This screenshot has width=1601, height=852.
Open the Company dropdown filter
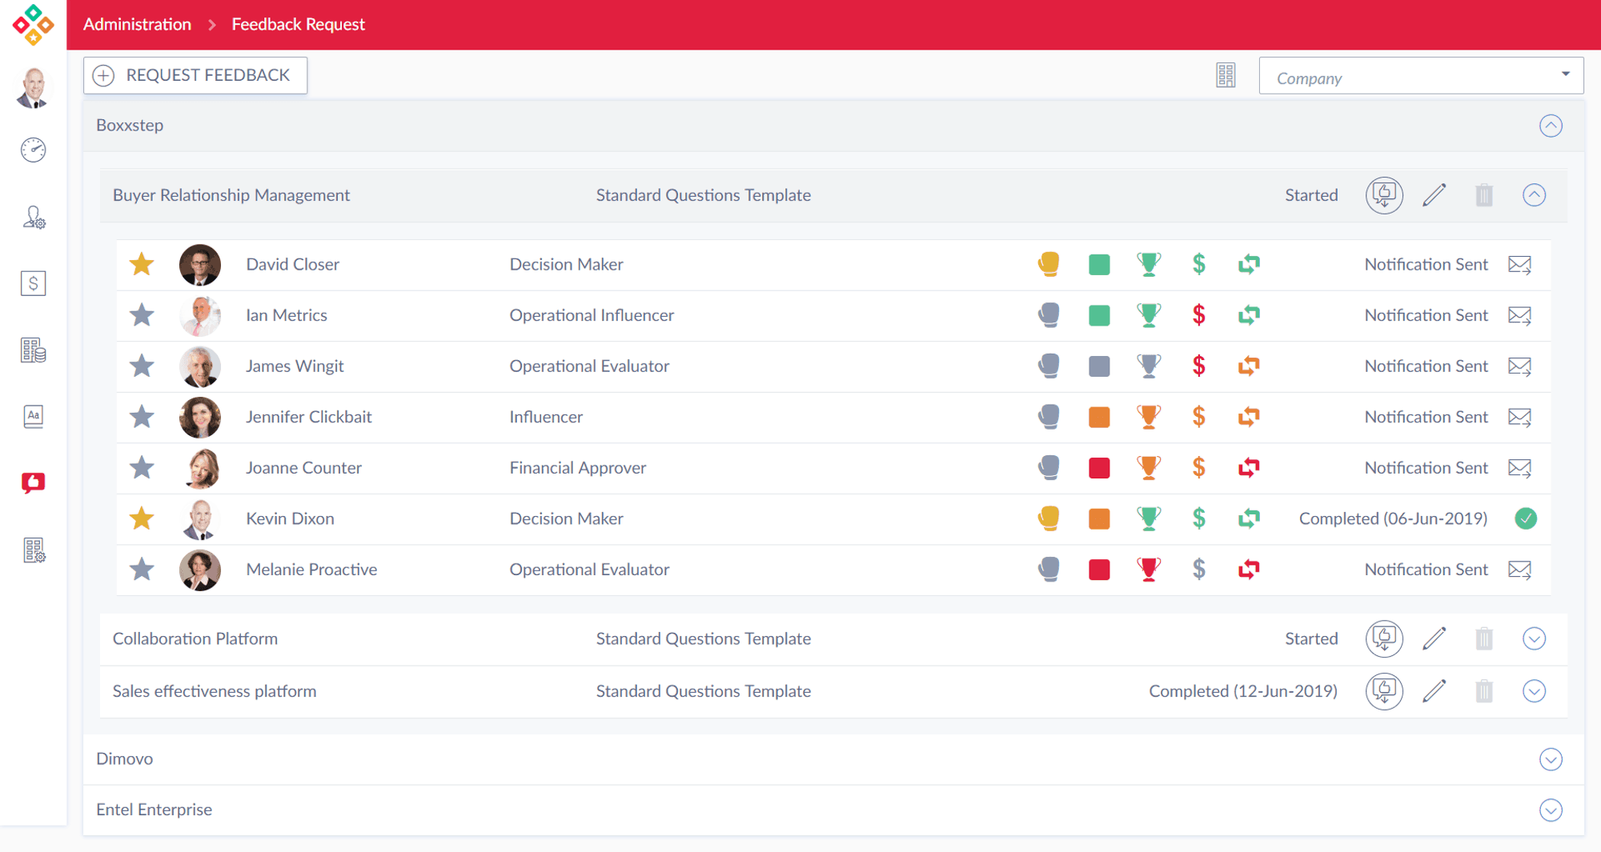click(1420, 76)
